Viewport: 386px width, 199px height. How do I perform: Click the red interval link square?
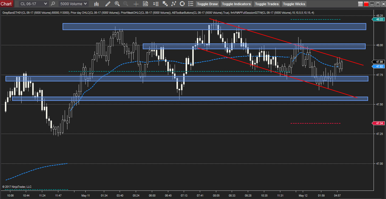click(x=367, y=4)
